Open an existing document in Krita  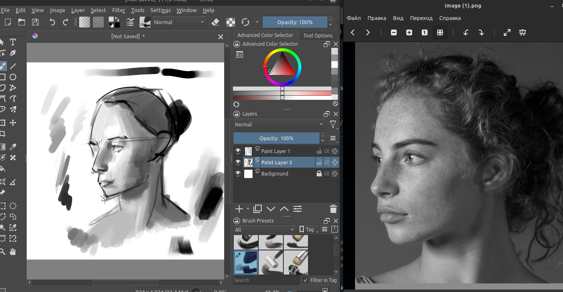pos(22,22)
